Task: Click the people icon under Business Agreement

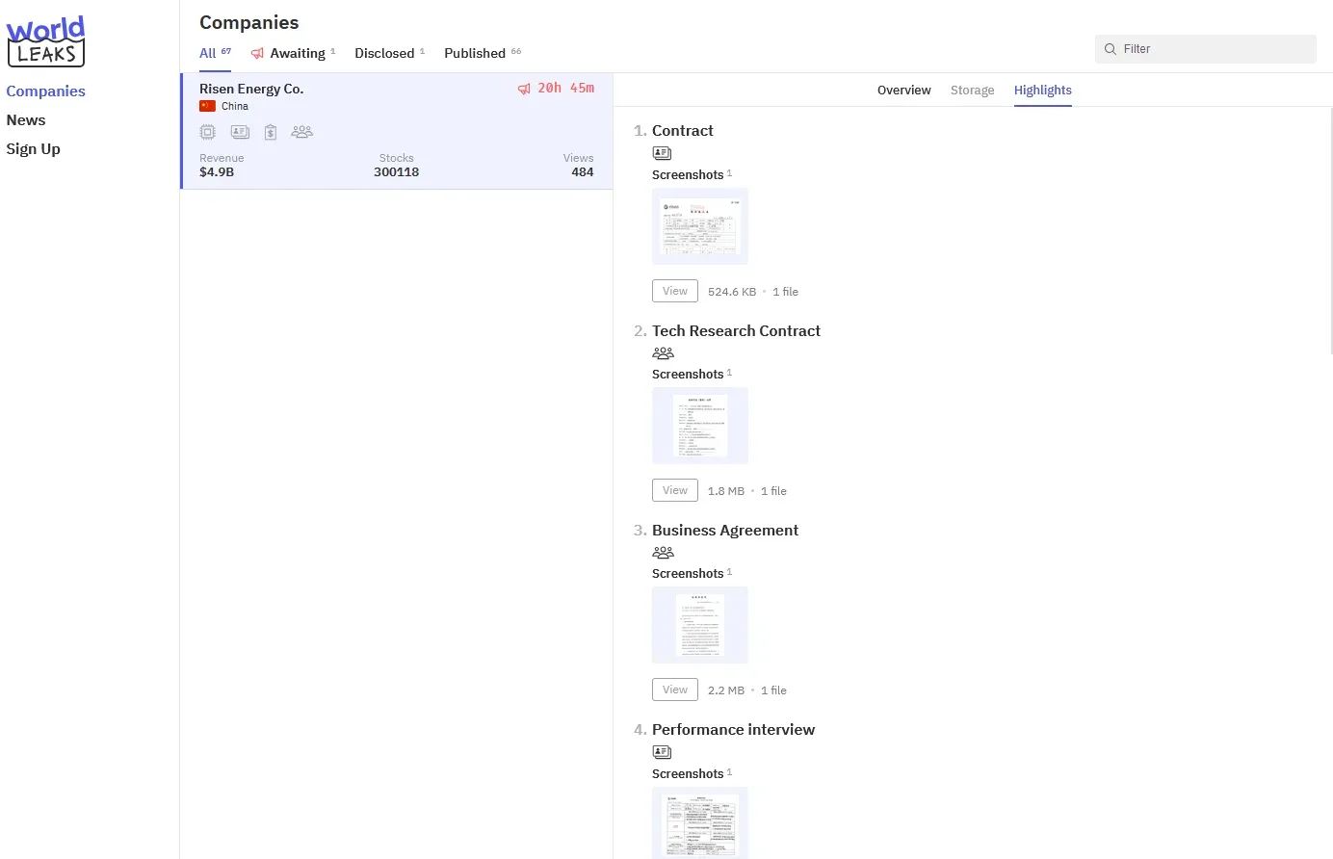Action: [x=663, y=553]
